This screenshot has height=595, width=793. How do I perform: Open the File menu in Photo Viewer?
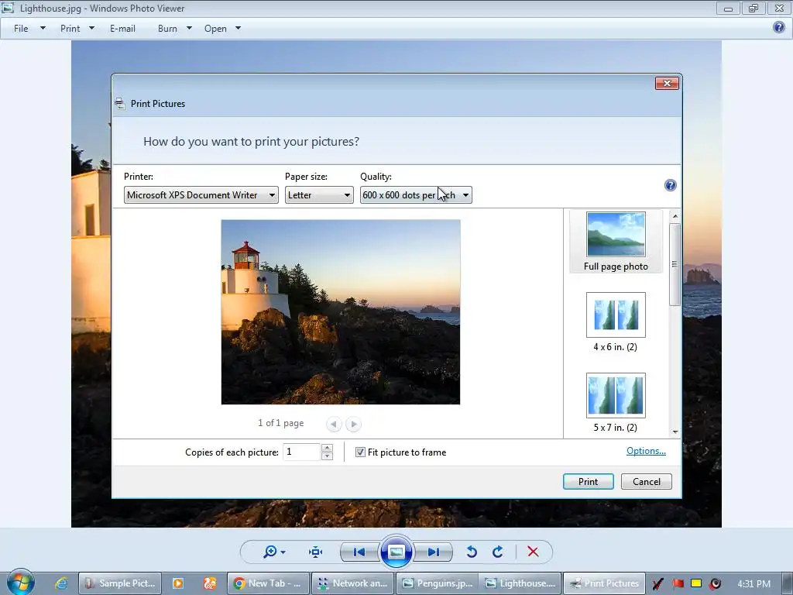(x=29, y=29)
